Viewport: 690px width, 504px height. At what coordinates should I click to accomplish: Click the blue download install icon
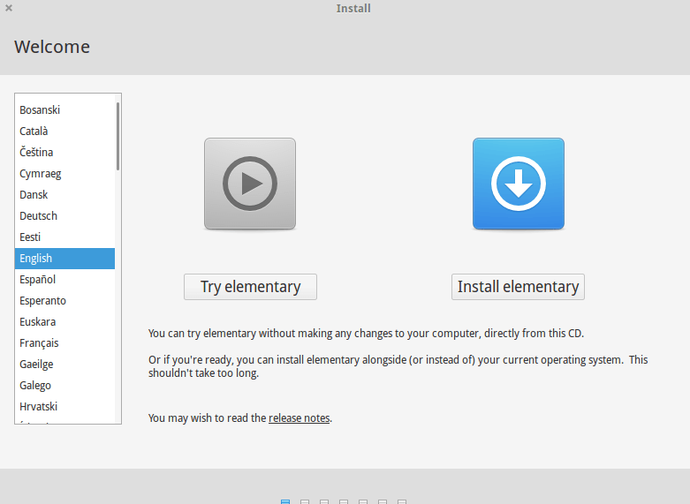click(x=518, y=184)
